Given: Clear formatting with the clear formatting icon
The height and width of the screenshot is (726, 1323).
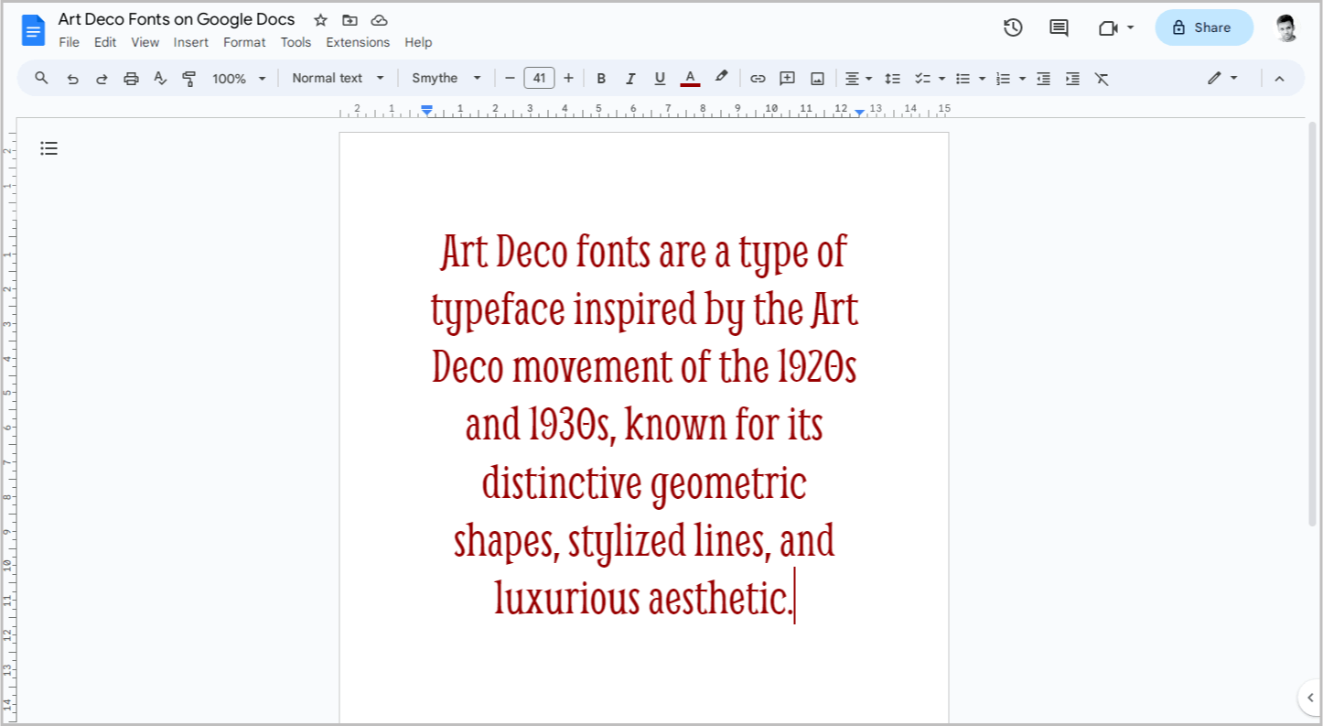Looking at the screenshot, I should tap(1102, 78).
